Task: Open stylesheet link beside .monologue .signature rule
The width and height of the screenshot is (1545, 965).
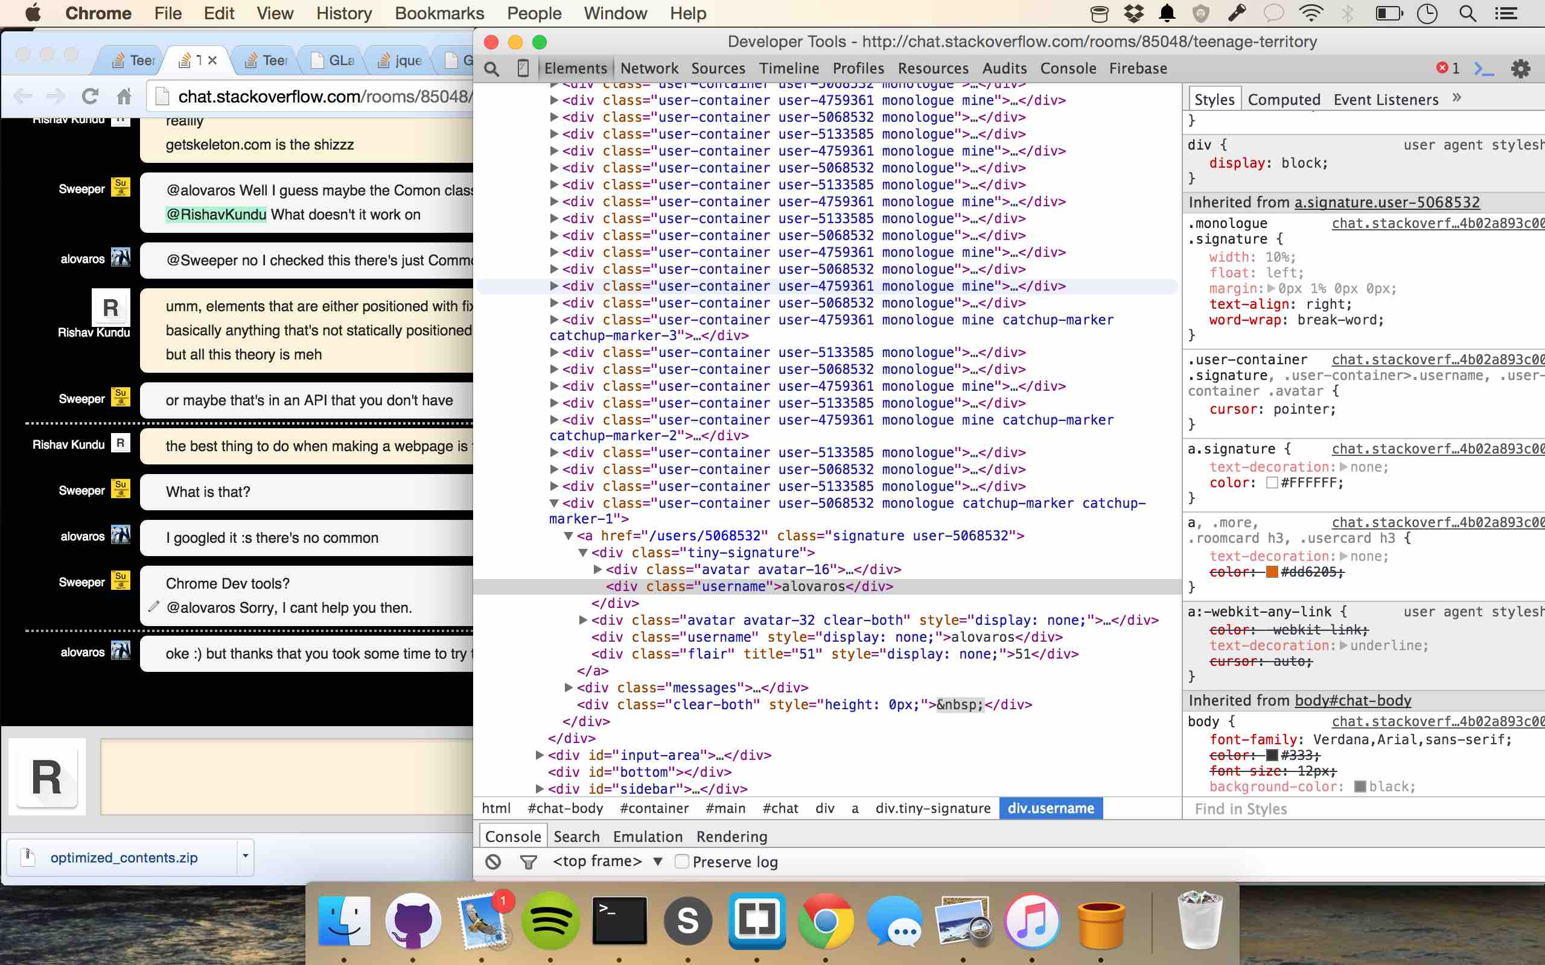Action: (x=1438, y=223)
